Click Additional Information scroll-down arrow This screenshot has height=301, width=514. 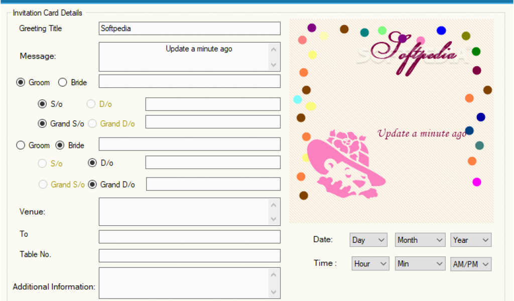pos(274,291)
